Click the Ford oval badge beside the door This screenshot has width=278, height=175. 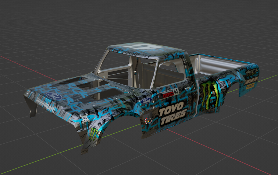point(146,101)
